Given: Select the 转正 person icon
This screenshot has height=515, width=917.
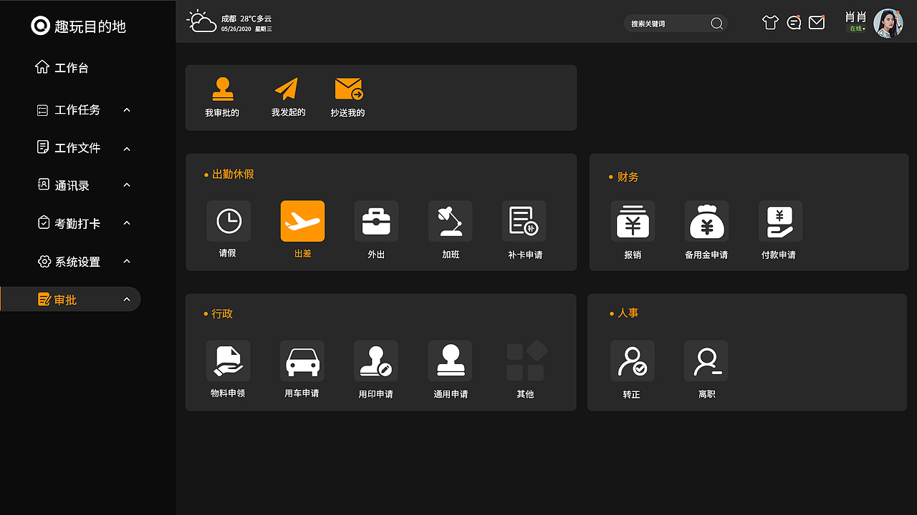Looking at the screenshot, I should point(633,360).
